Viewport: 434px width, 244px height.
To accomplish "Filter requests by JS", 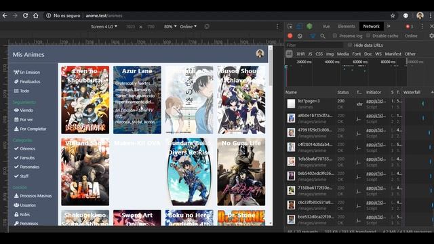I will [x=310, y=54].
